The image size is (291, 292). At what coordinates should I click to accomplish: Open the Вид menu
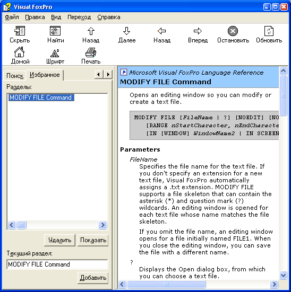(x=56, y=17)
